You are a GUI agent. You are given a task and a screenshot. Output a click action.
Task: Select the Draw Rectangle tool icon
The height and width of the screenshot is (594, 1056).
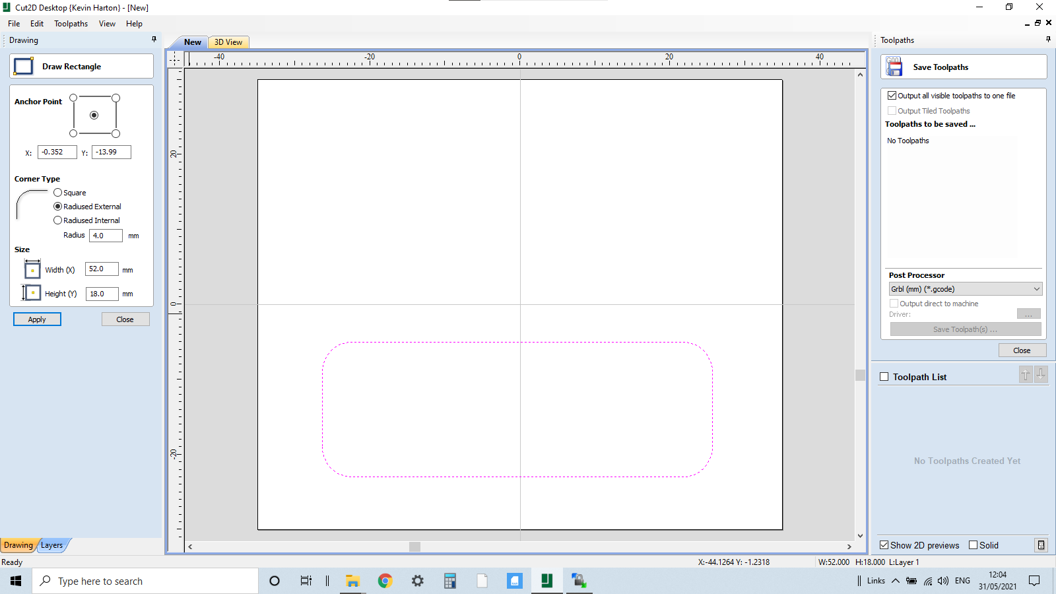point(23,66)
